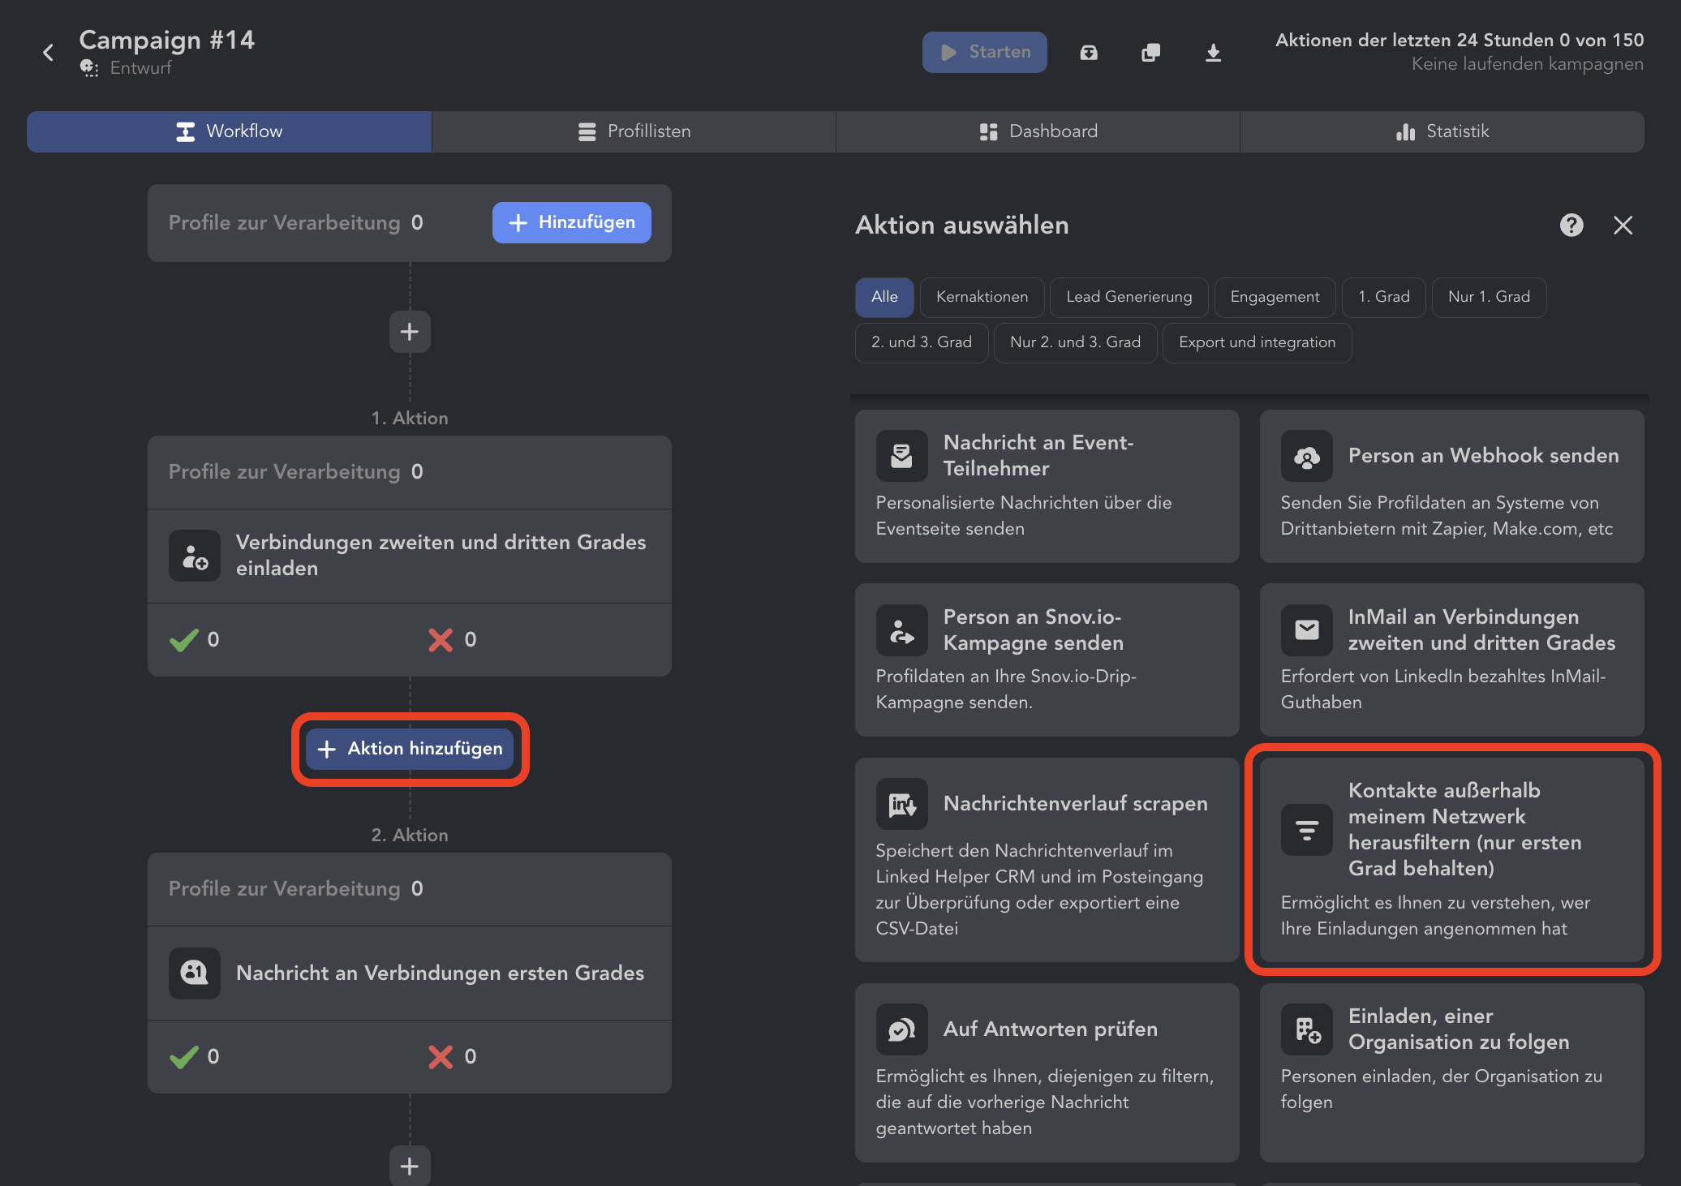The width and height of the screenshot is (1681, 1186).
Task: Click the duplicate campaign icon in header
Action: (x=1150, y=53)
